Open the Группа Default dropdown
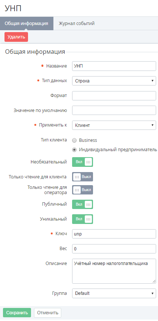 tap(114, 293)
